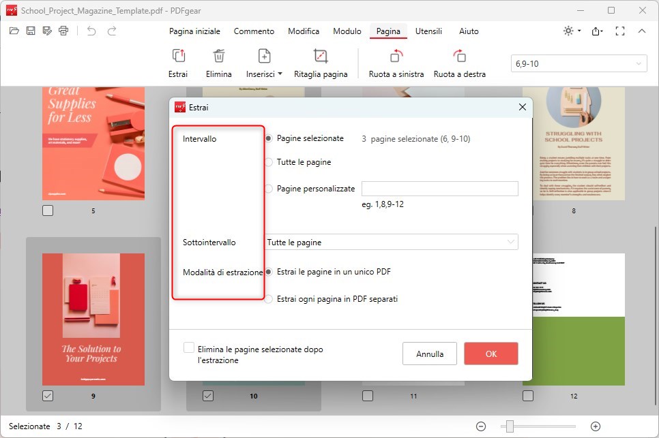
Task: Click the save icon
Action: [x=30, y=31]
